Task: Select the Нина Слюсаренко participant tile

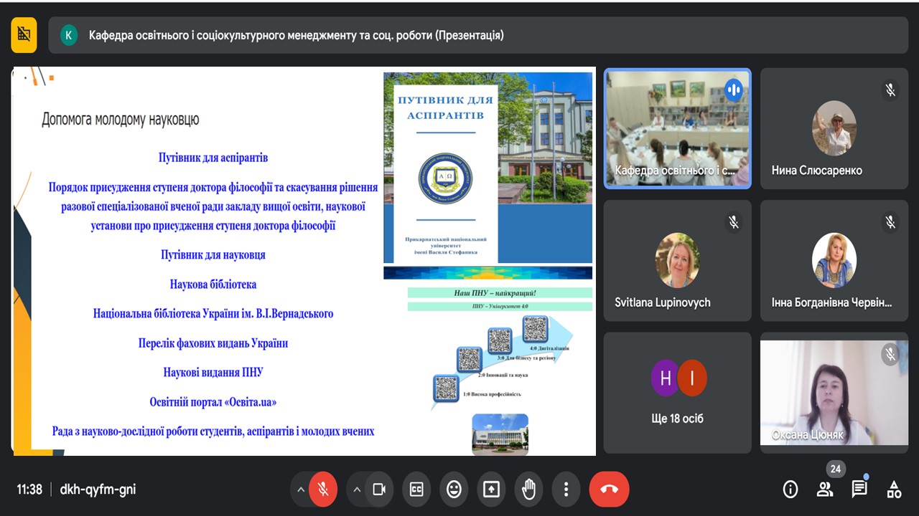Action: (x=834, y=129)
